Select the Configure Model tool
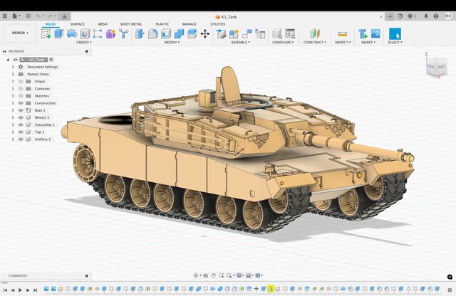This screenshot has width=456, height=296. tap(277, 33)
